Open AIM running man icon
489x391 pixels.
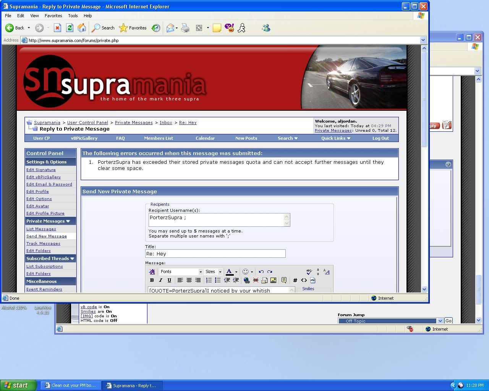click(241, 28)
